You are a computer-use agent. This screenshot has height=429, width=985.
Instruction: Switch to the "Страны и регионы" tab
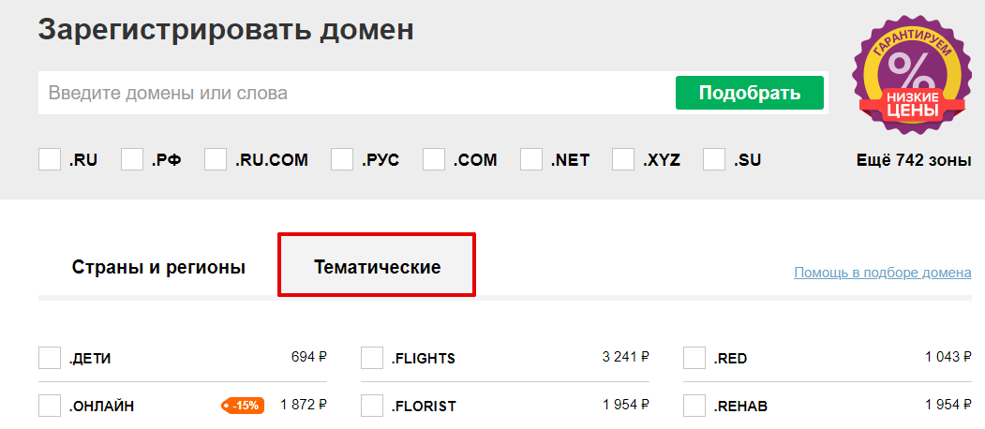(x=158, y=267)
